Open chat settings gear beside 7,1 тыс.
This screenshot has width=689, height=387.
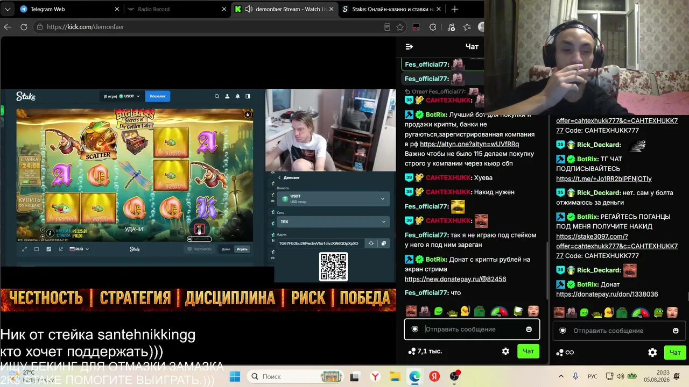coord(505,351)
